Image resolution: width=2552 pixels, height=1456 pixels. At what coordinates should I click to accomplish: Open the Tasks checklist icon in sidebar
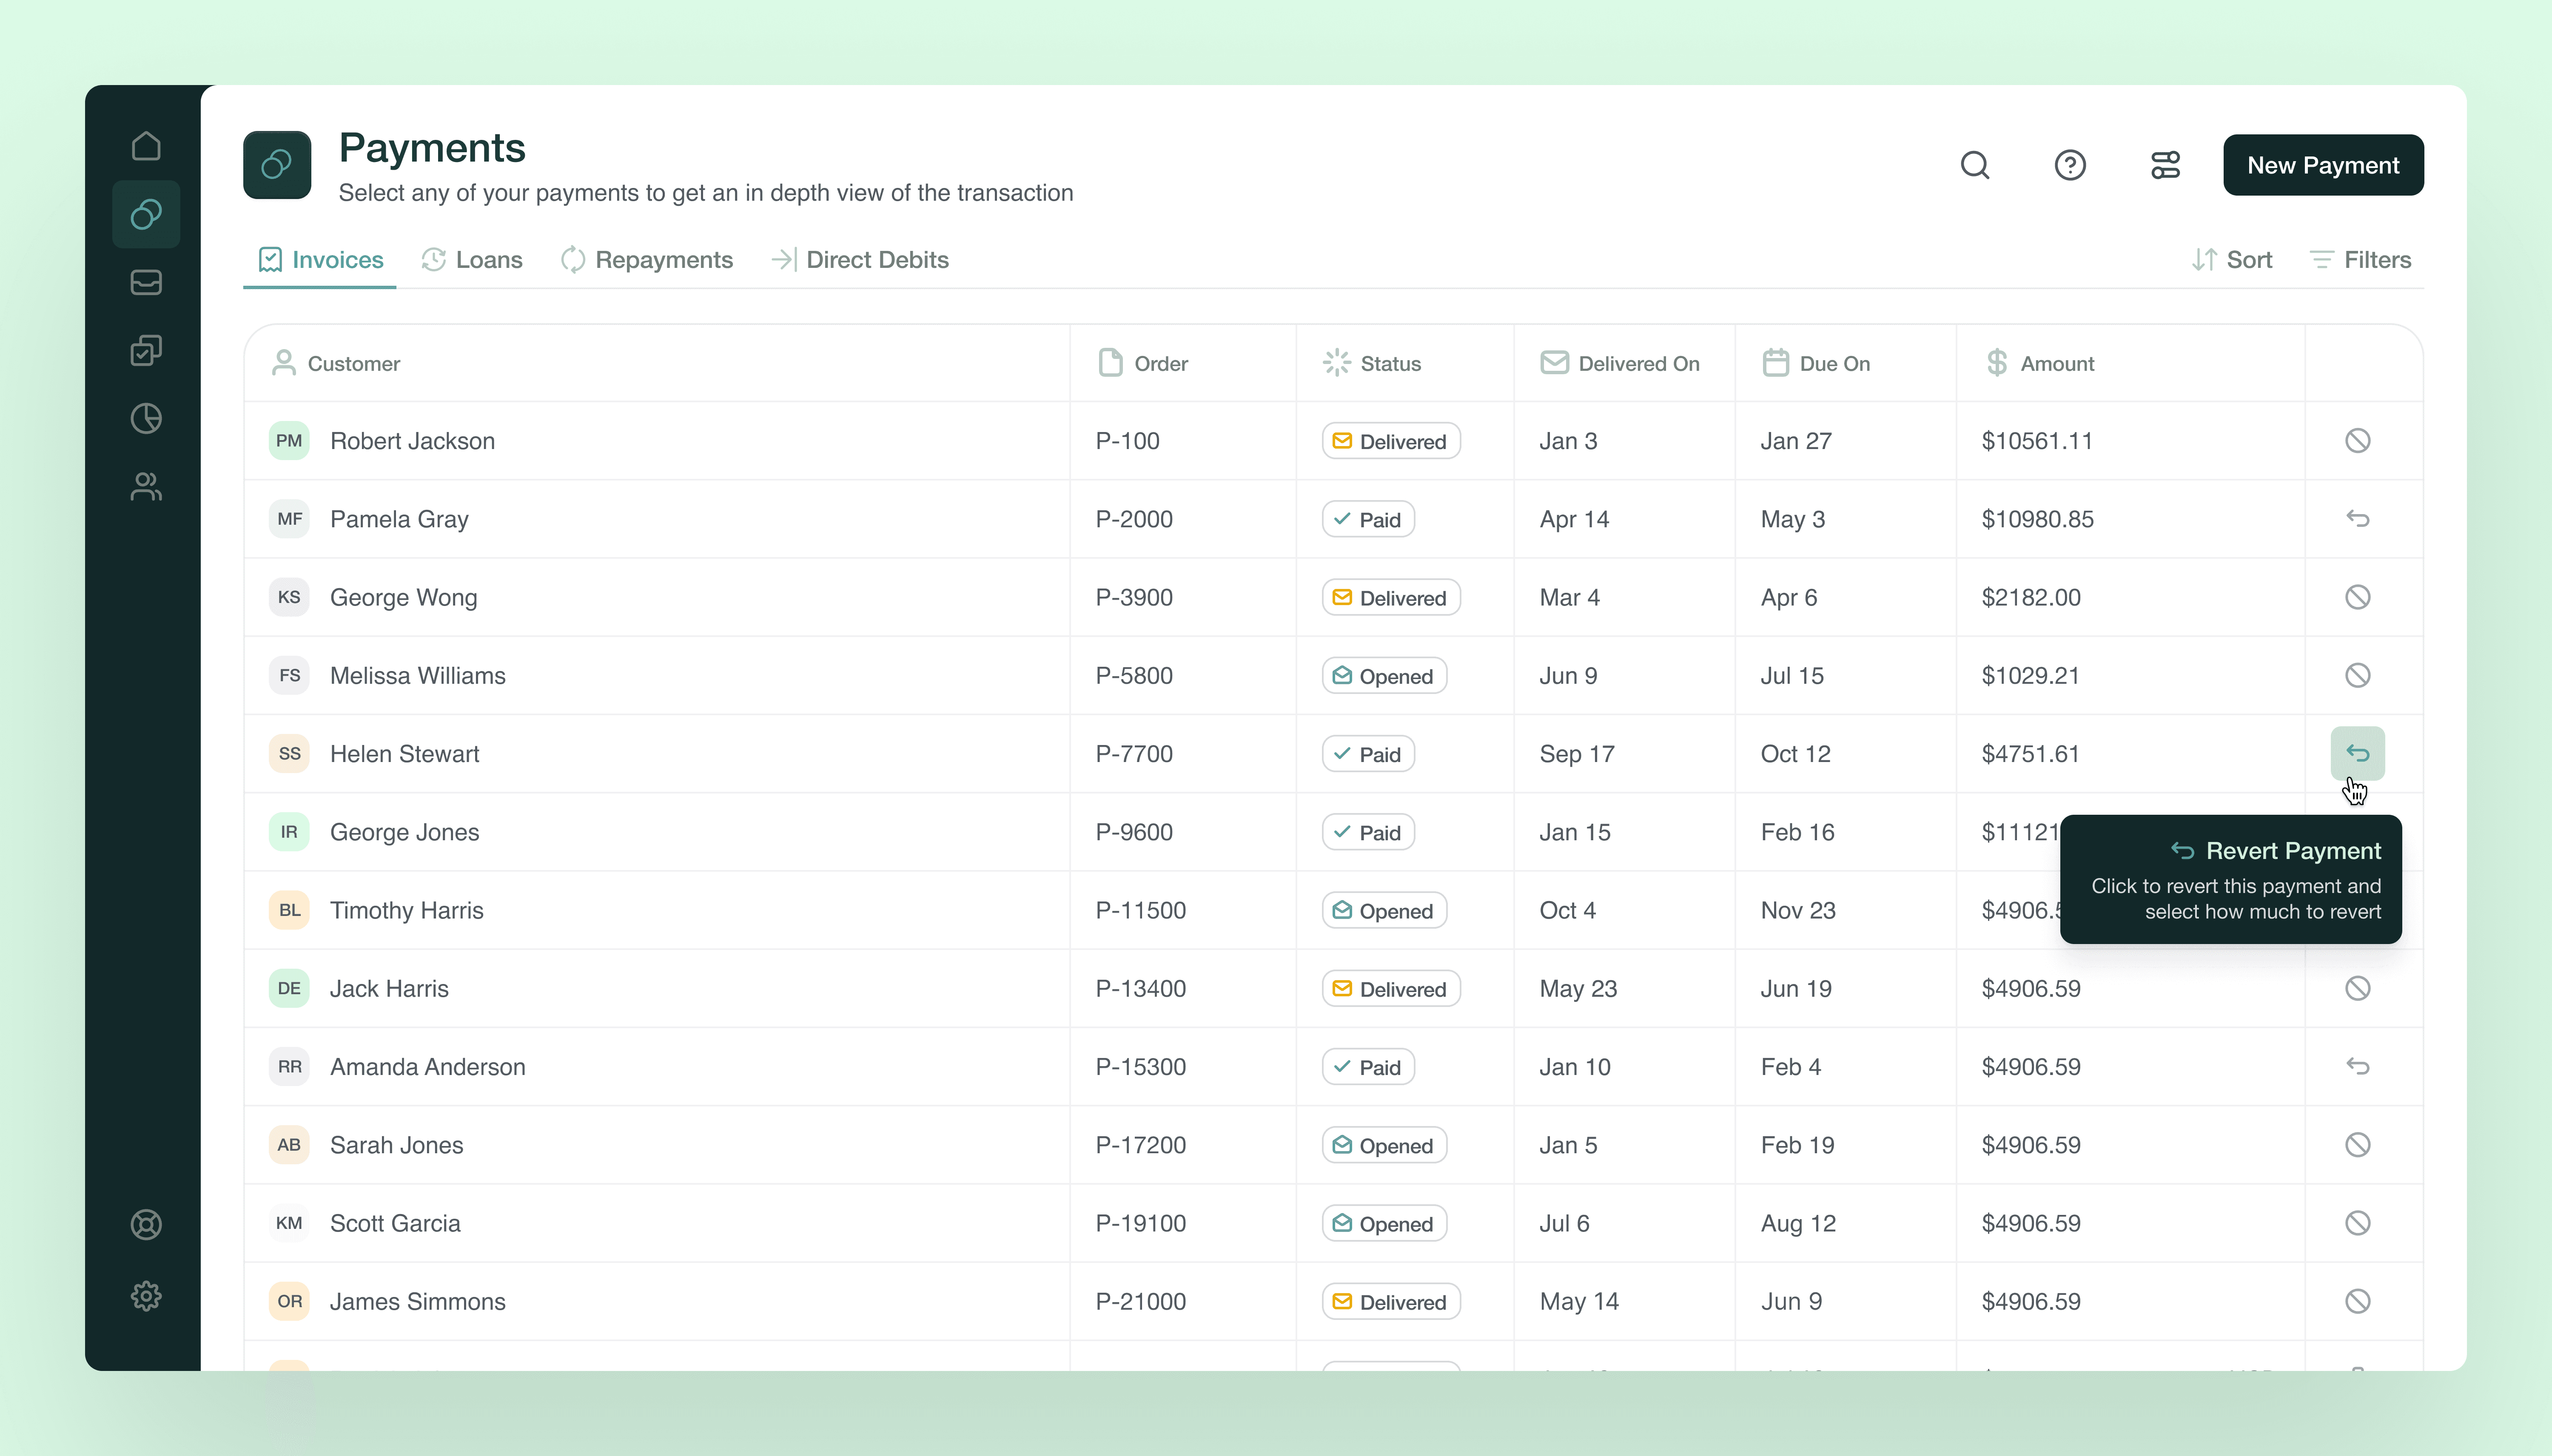click(x=146, y=350)
